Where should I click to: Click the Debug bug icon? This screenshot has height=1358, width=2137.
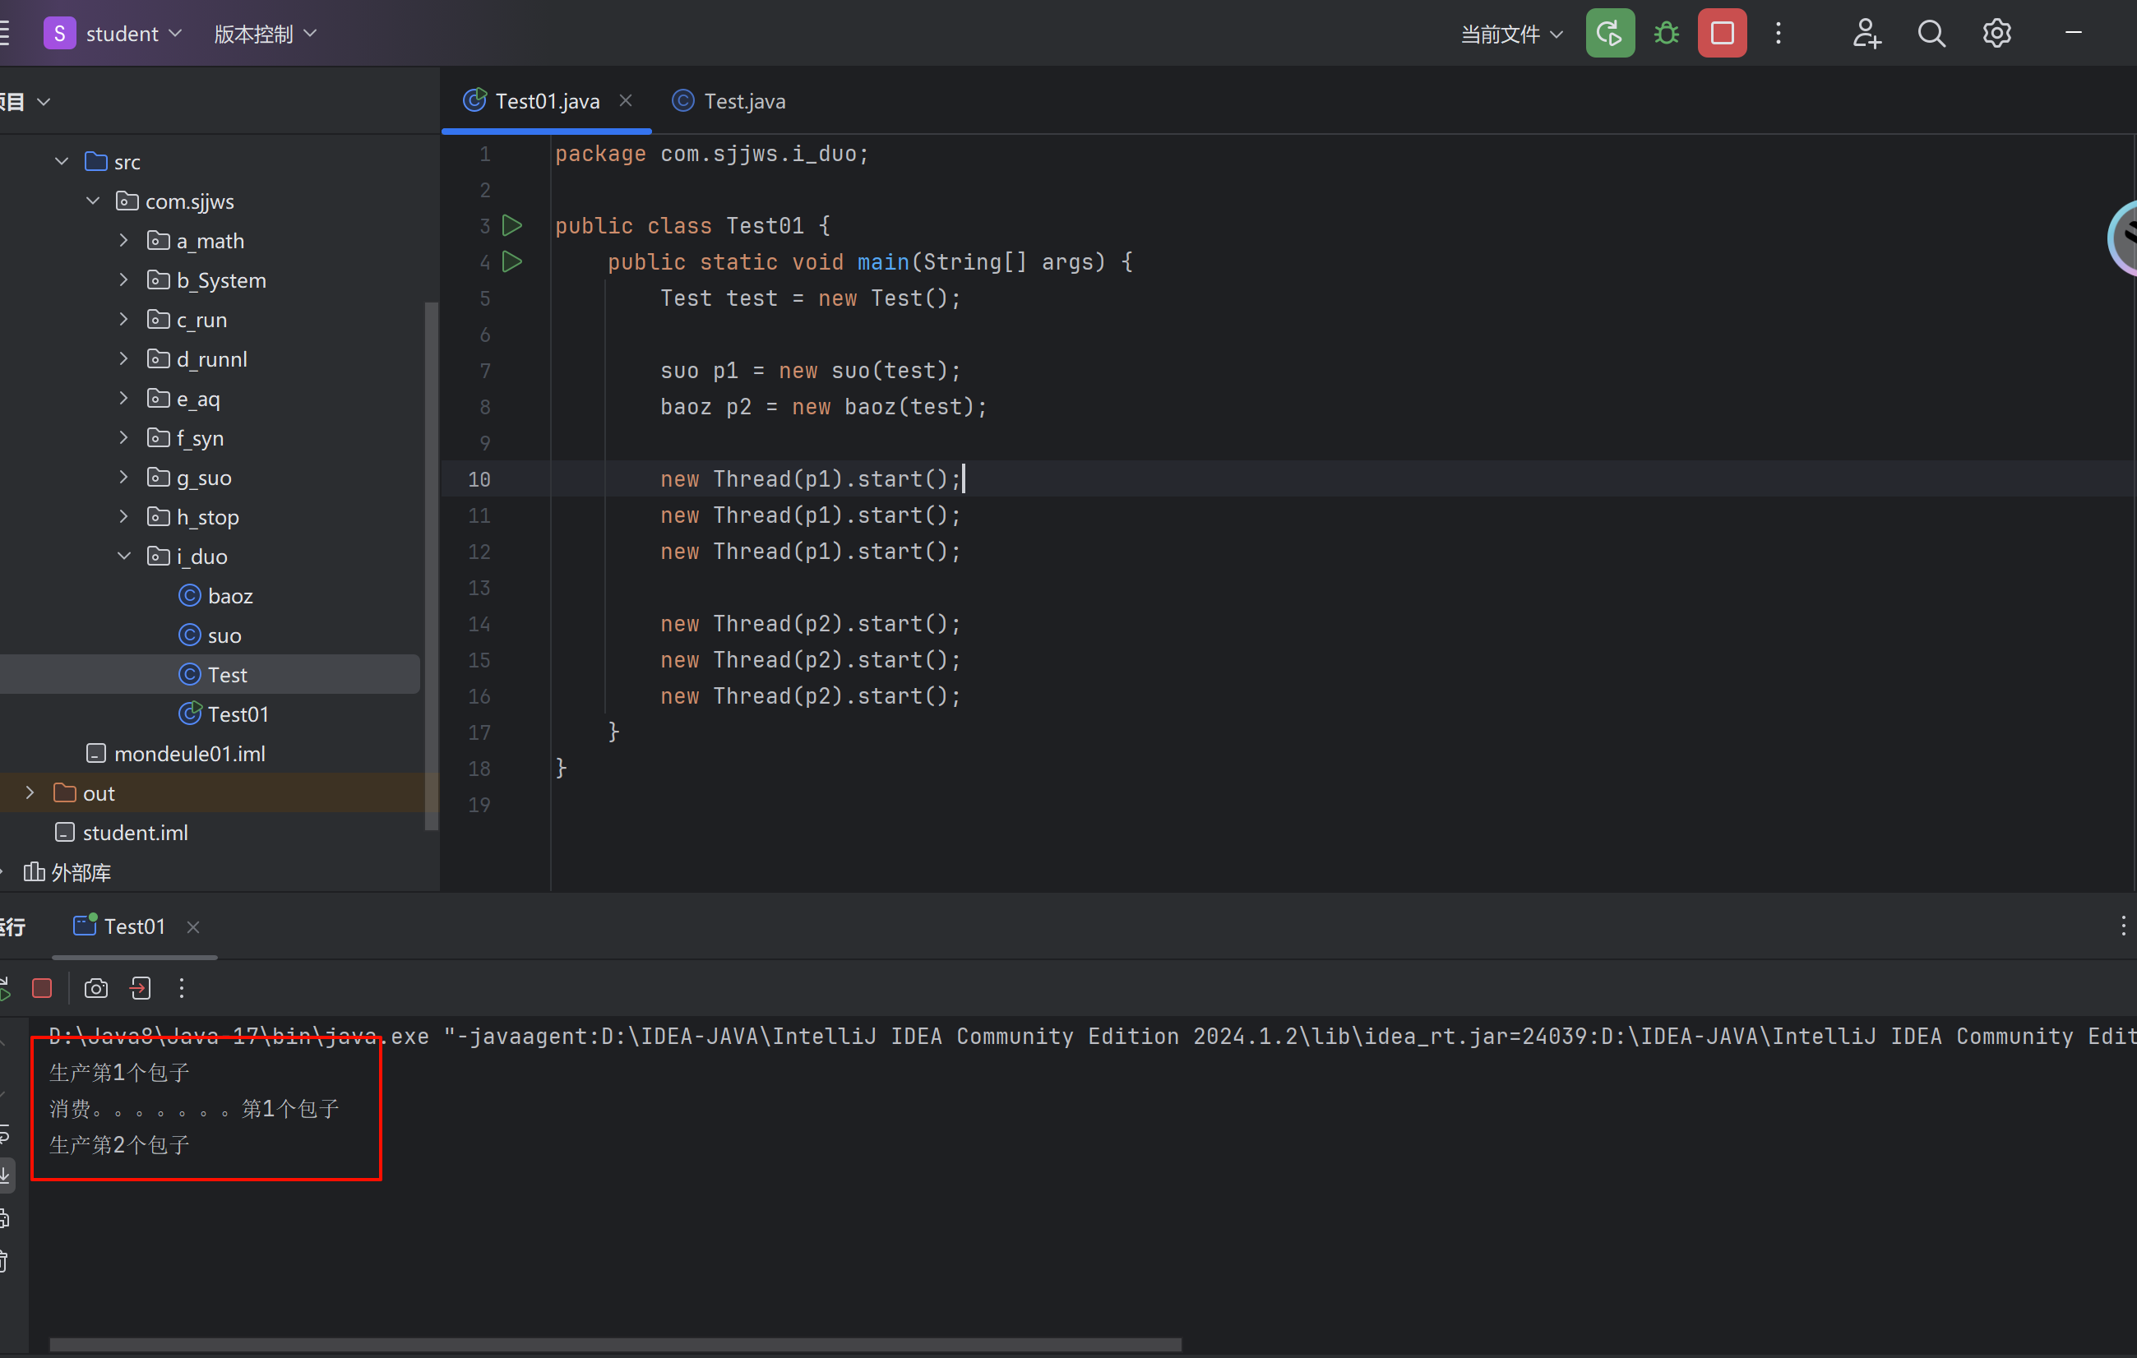[1666, 34]
